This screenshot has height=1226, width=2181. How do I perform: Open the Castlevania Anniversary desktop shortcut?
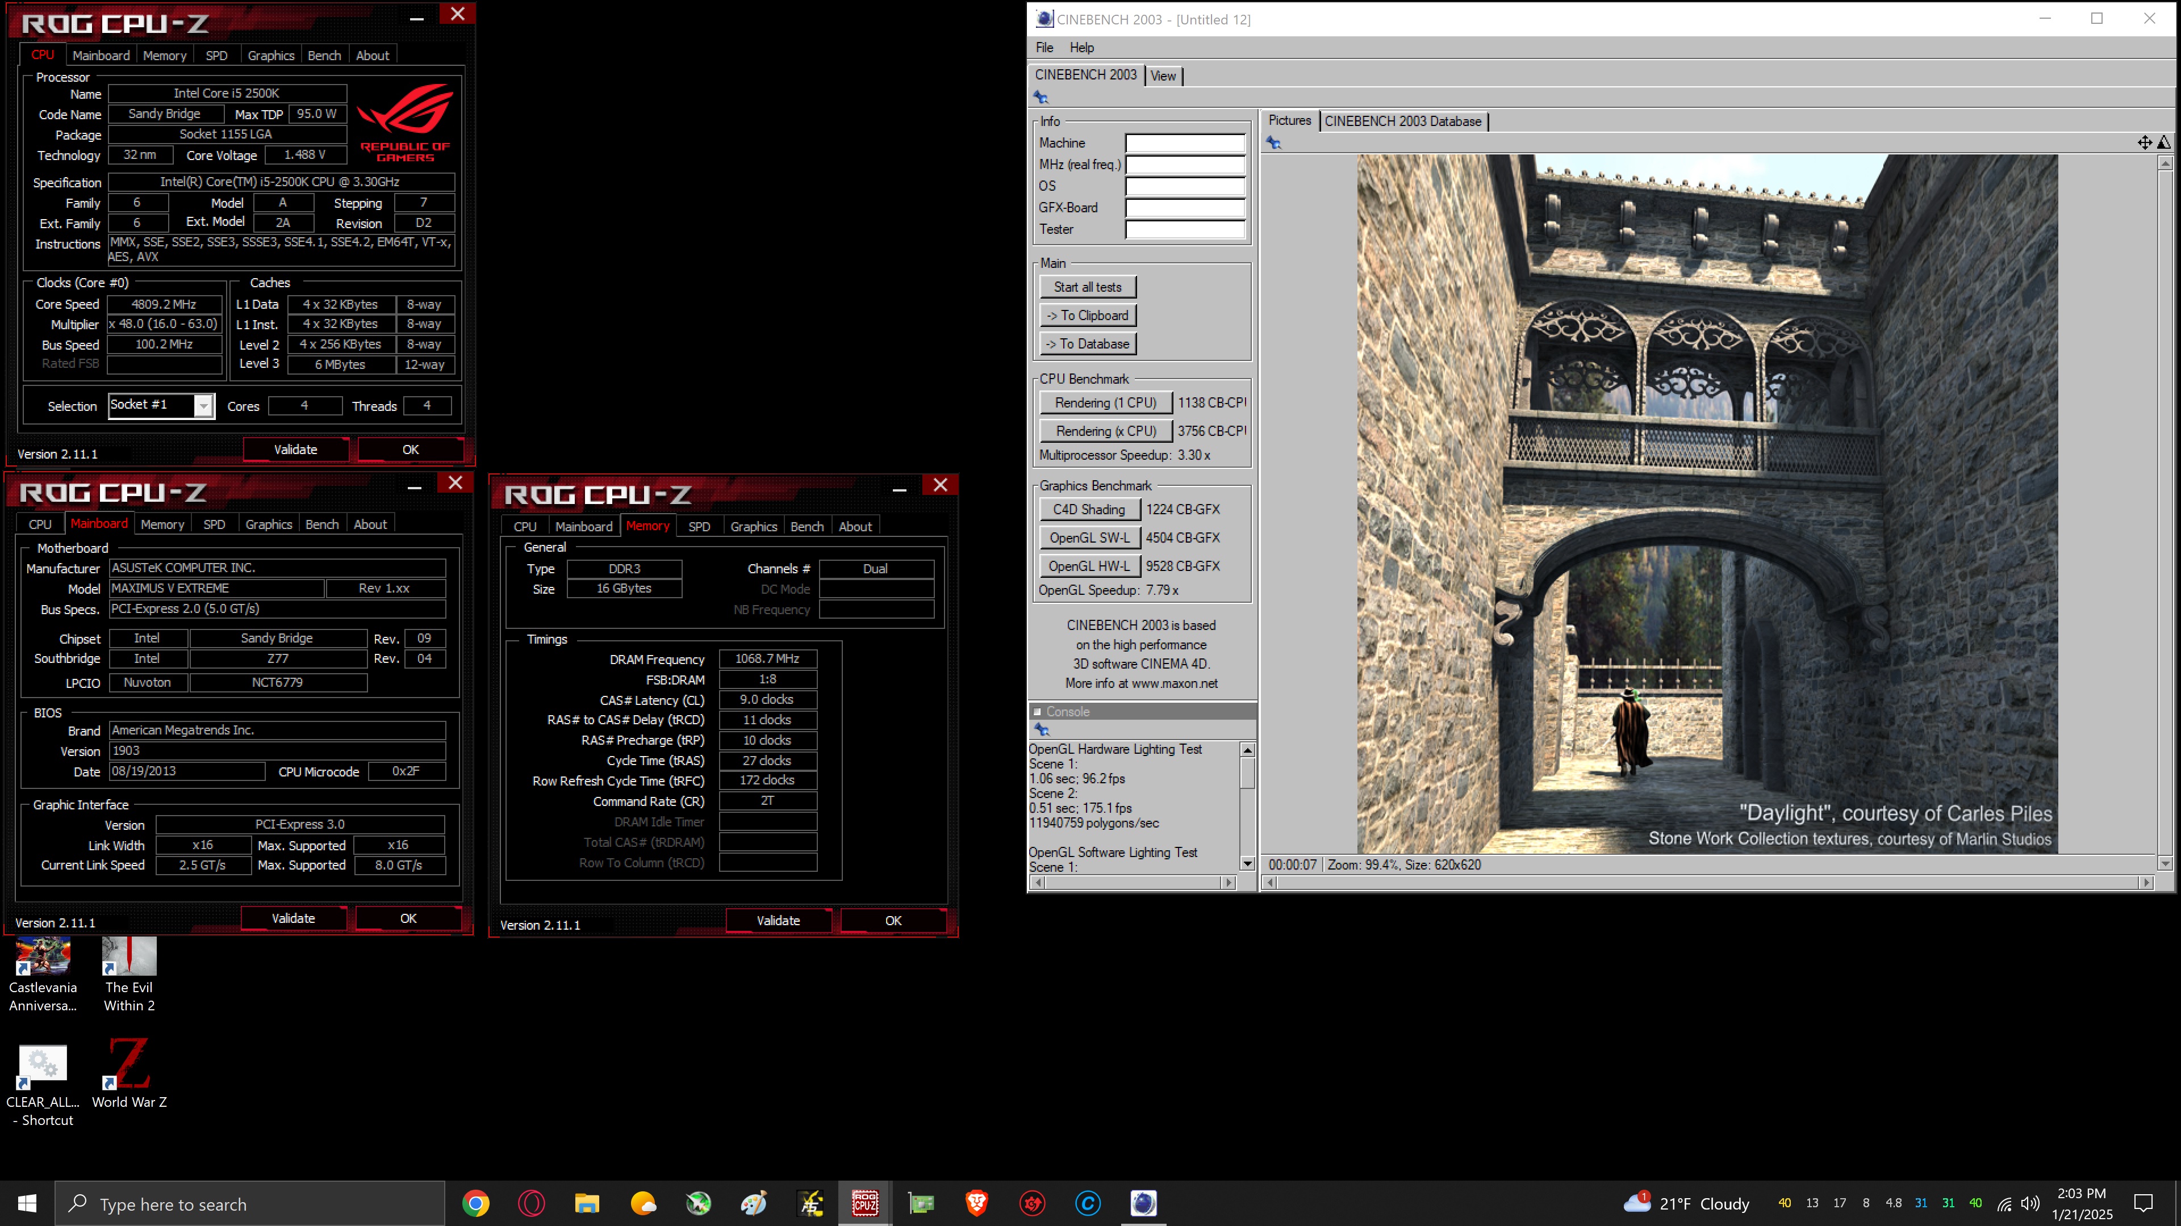43,975
